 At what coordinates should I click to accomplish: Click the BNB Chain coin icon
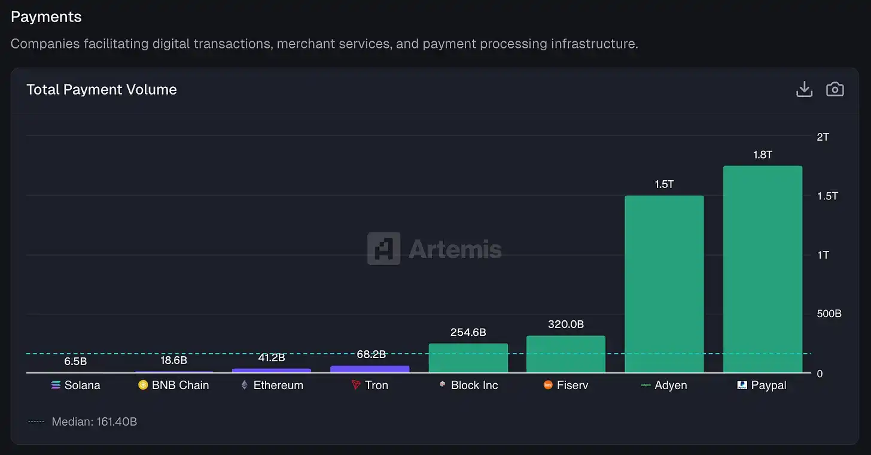point(142,385)
